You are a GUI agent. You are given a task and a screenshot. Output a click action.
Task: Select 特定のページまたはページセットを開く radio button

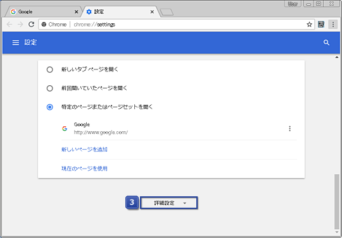(50, 107)
